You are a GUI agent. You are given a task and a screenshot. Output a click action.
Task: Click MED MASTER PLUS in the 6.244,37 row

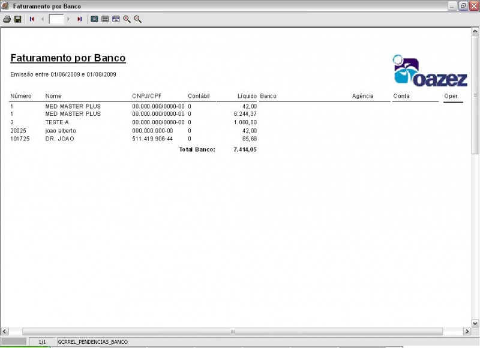(73, 114)
